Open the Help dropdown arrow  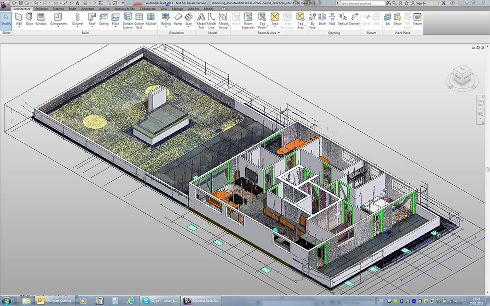pyautogui.click(x=457, y=3)
